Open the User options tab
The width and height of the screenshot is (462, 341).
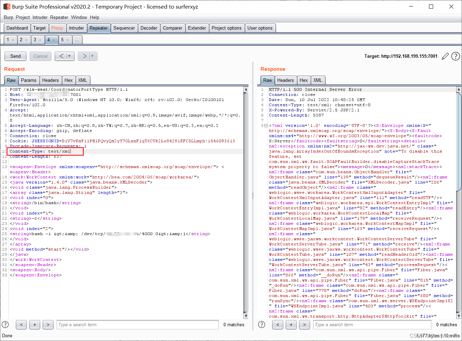pos(260,28)
